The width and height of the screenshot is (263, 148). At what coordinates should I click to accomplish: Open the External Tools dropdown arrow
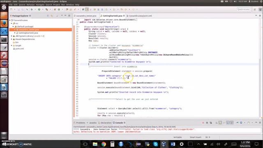pos(50,9)
